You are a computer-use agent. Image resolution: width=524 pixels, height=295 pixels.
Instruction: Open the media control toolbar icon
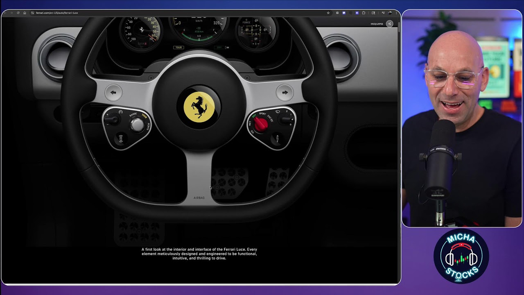[x=383, y=13]
